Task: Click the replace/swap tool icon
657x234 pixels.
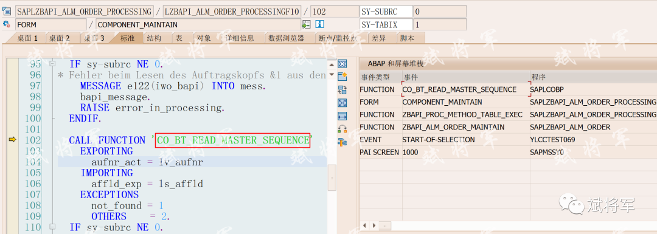Action: [342, 89]
